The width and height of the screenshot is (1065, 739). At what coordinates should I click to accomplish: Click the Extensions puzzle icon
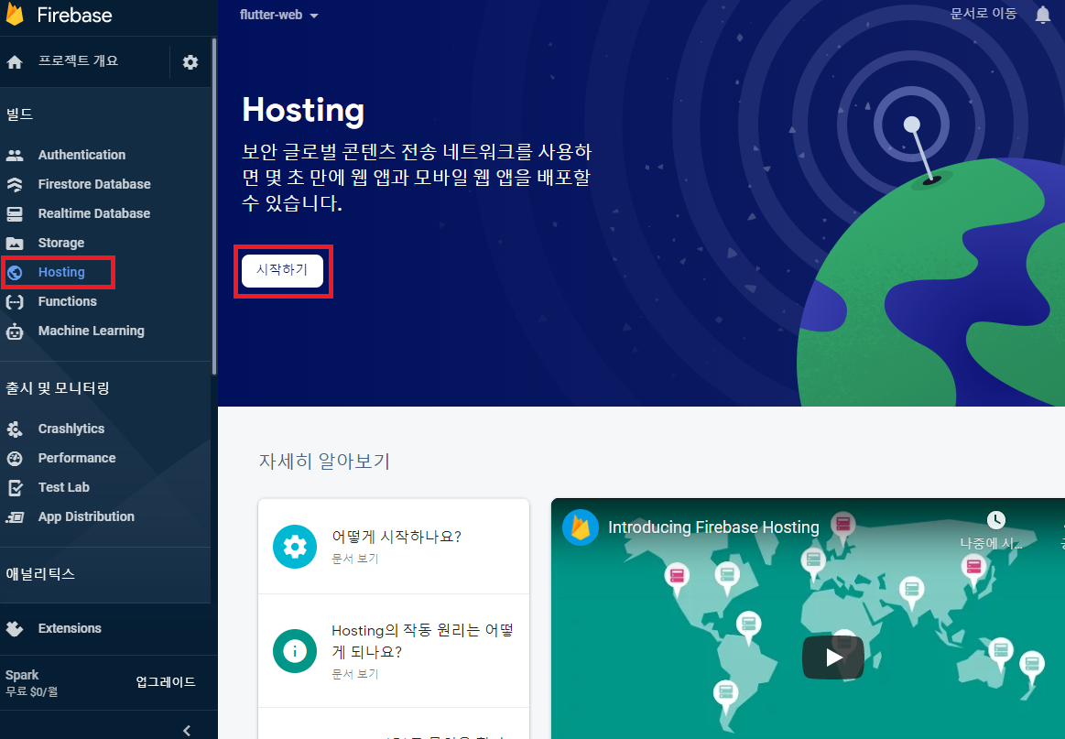[x=15, y=628]
